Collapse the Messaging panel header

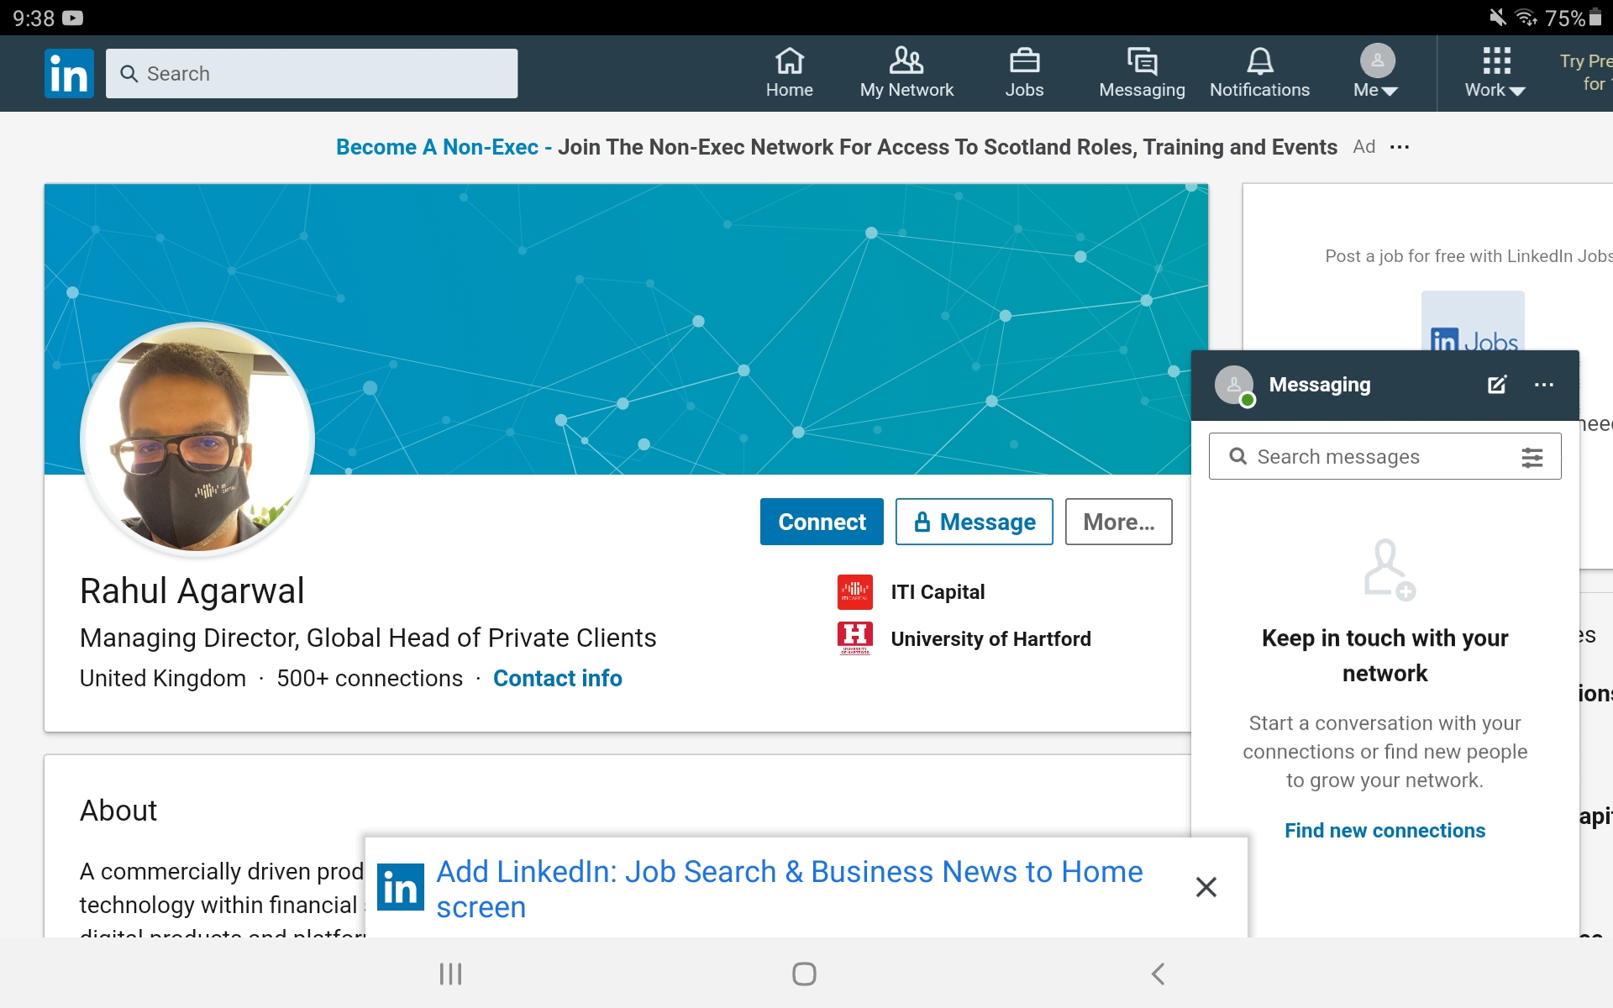(x=1384, y=386)
